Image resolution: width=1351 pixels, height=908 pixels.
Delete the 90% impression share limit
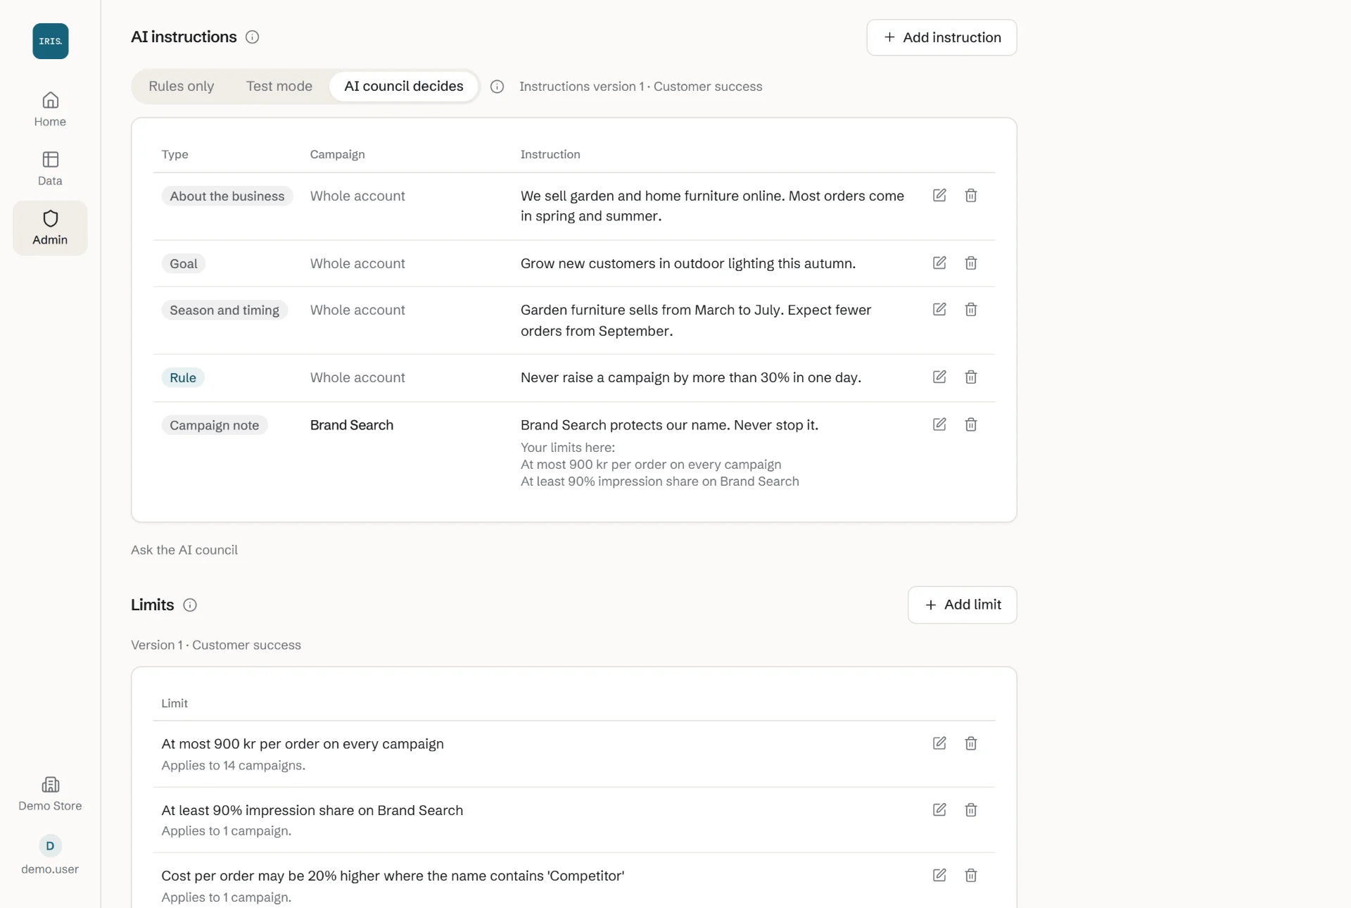click(971, 809)
